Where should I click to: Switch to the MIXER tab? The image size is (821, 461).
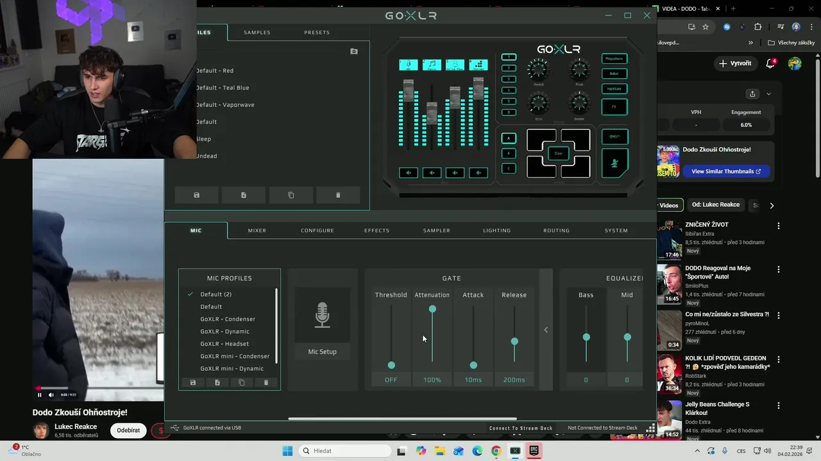coord(257,230)
